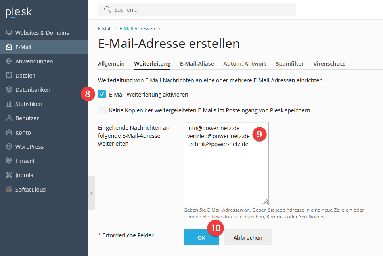
Task: Go back via the E-Mail-Adressen breadcrumb
Action: tap(138, 28)
